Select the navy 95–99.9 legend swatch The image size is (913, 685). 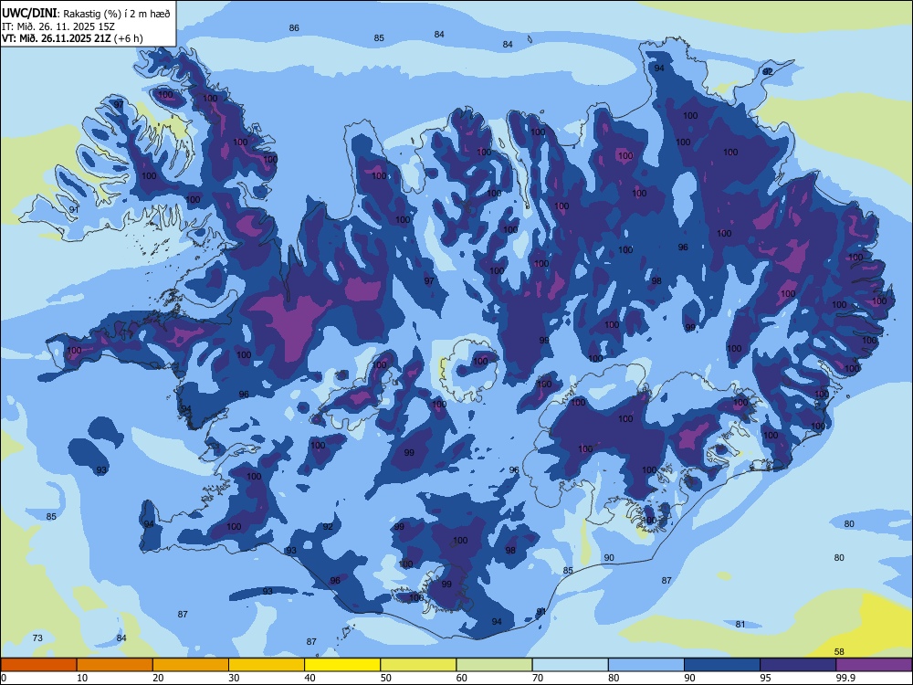tap(798, 665)
